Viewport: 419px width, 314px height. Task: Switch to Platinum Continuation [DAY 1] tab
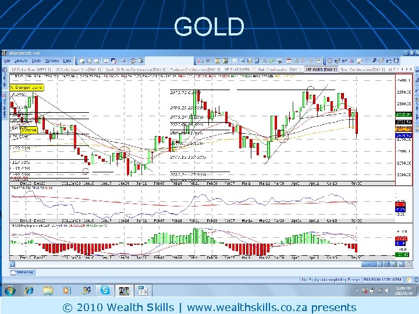[195, 69]
